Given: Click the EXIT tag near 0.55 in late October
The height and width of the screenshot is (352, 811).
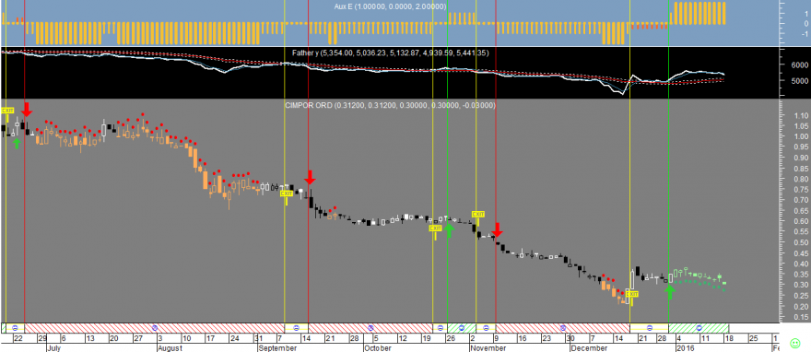Looking at the screenshot, I should 436,228.
